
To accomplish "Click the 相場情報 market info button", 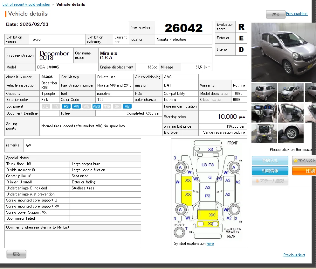I will click(270, 171).
